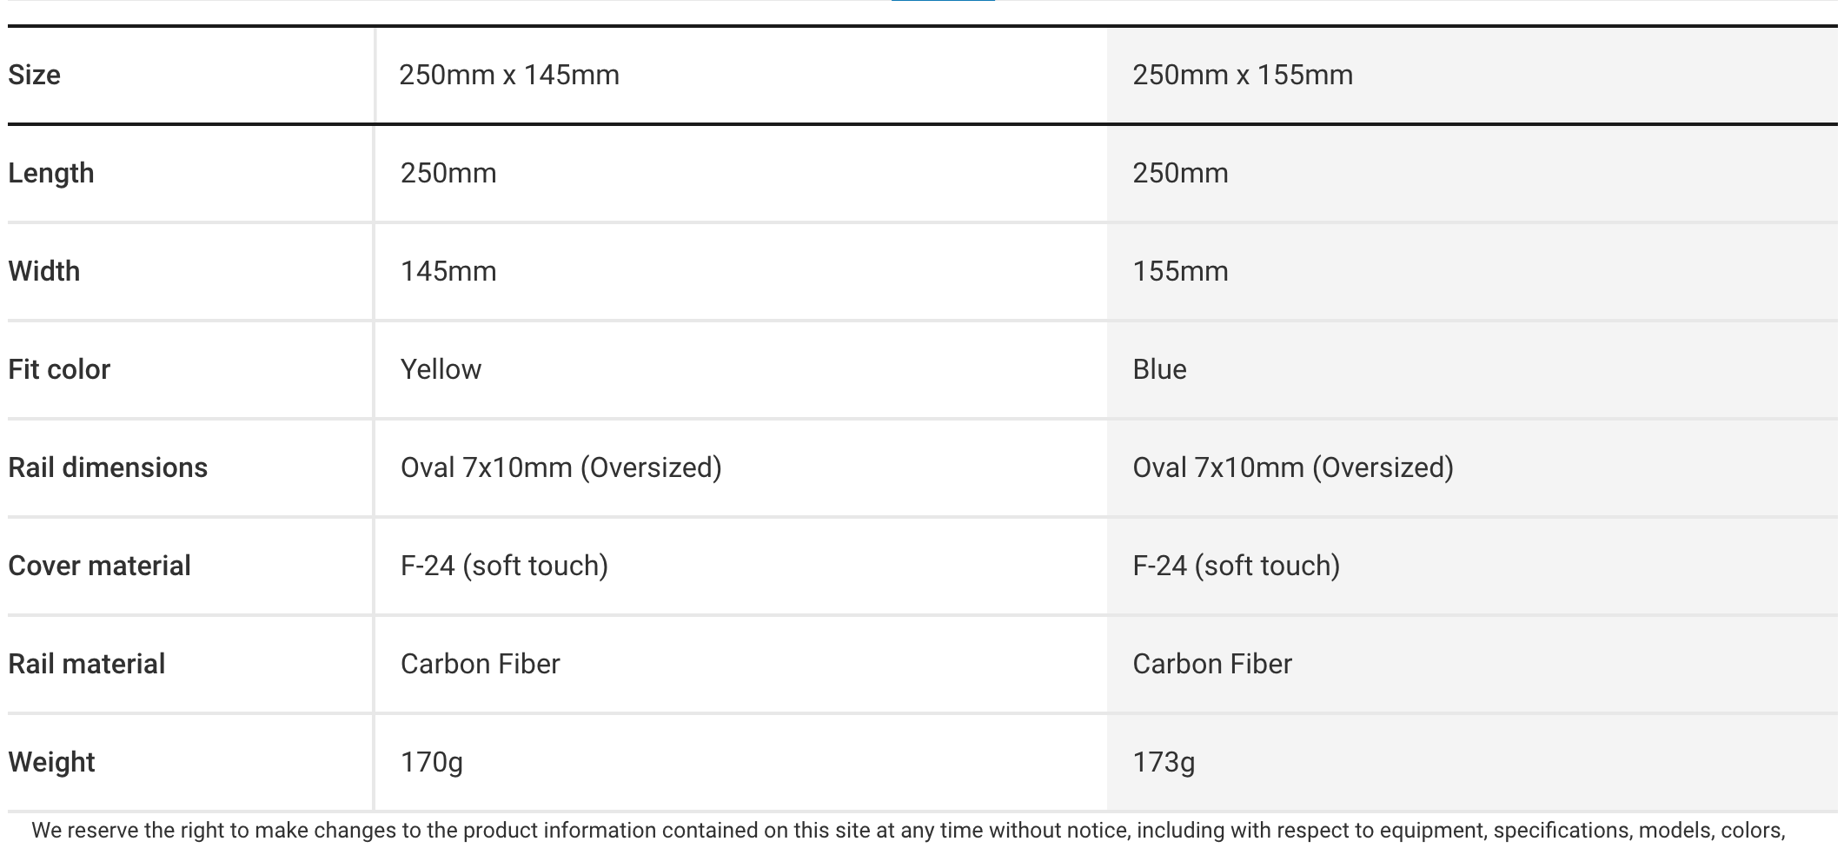Select the 170g weight value
The height and width of the screenshot is (848, 1844).
pyautogui.click(x=432, y=762)
